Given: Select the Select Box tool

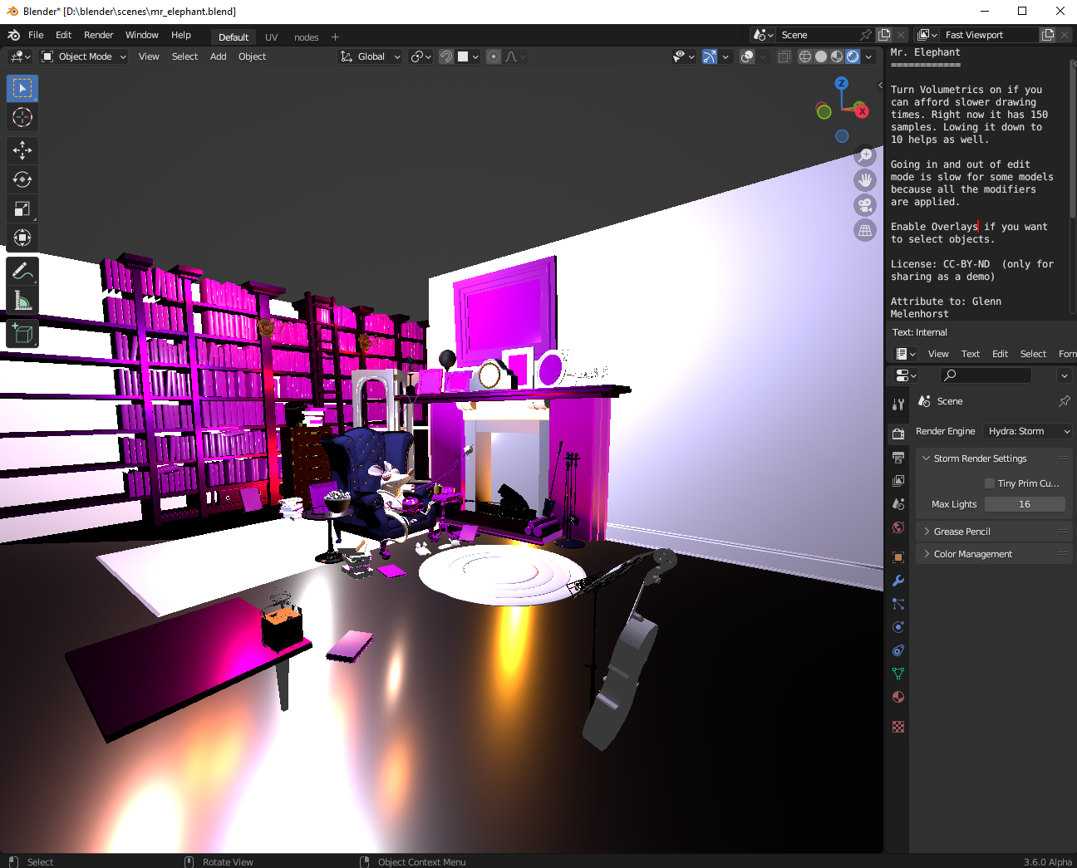Looking at the screenshot, I should point(22,88).
